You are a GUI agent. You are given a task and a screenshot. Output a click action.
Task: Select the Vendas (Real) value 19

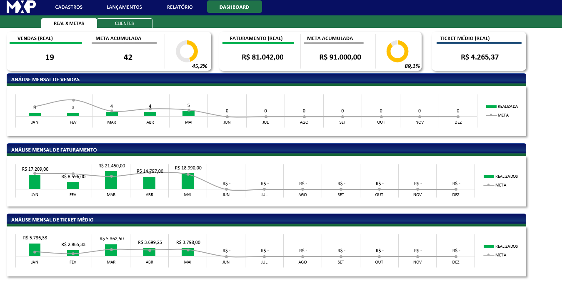point(50,57)
